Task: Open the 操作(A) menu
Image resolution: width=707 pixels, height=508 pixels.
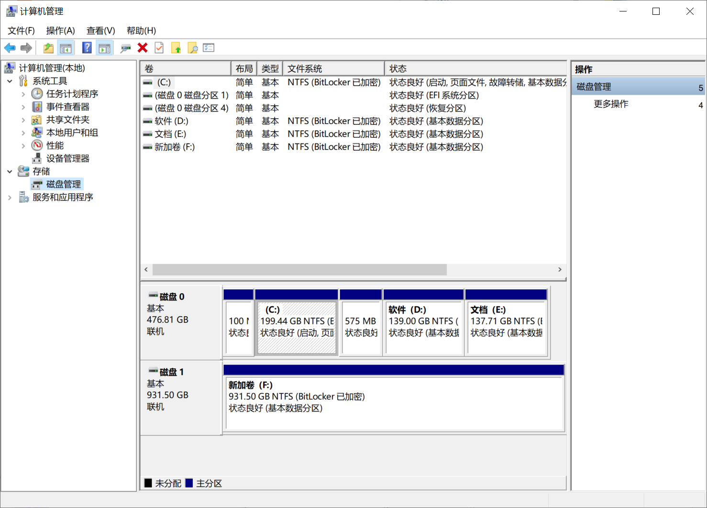Action: pos(60,31)
